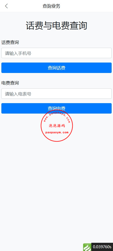This screenshot has height=251, width=113.
Task: Click the paopaoym.com text in the watermark
Action: coord(57,132)
